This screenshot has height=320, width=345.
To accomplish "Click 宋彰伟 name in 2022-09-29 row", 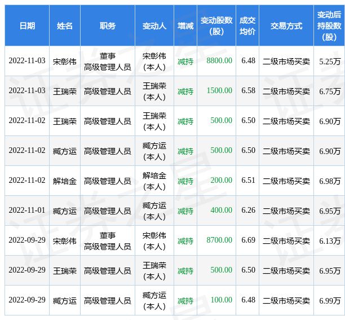I will (65, 241).
